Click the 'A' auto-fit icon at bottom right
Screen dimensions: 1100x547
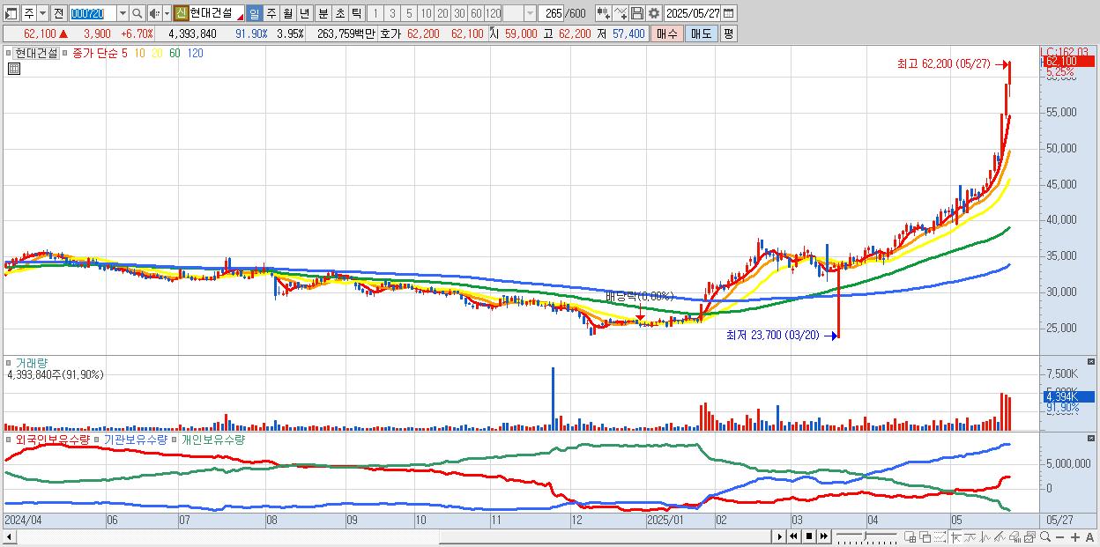pyautogui.click(x=1090, y=536)
